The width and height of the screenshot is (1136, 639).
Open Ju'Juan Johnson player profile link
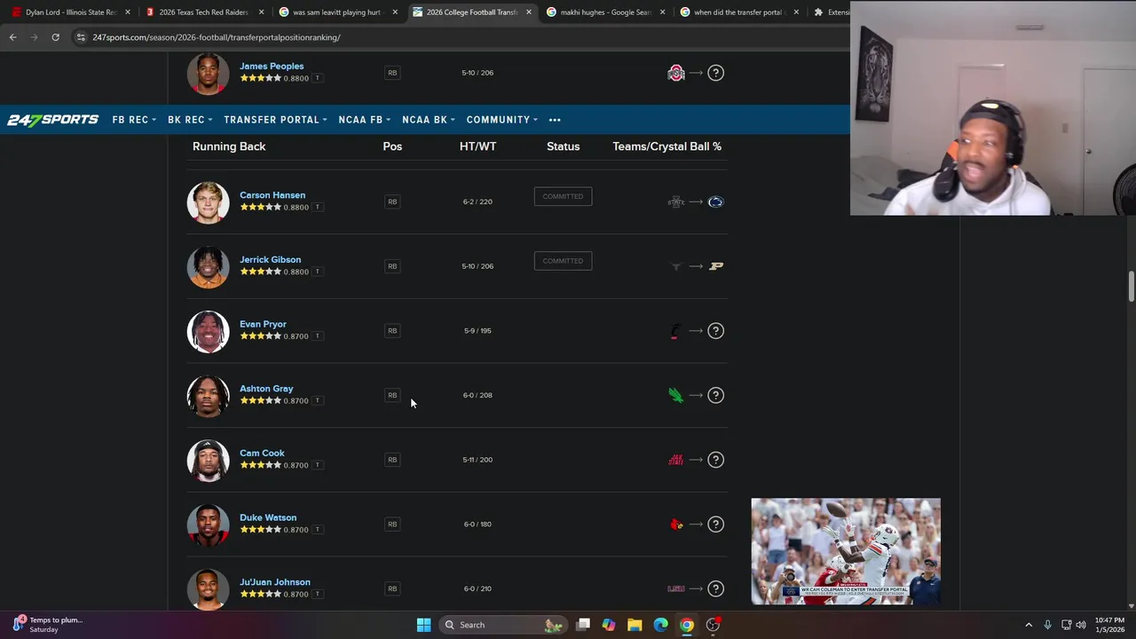[275, 582]
